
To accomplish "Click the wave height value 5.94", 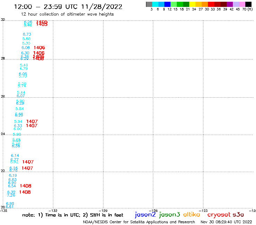I will (18, 121).
